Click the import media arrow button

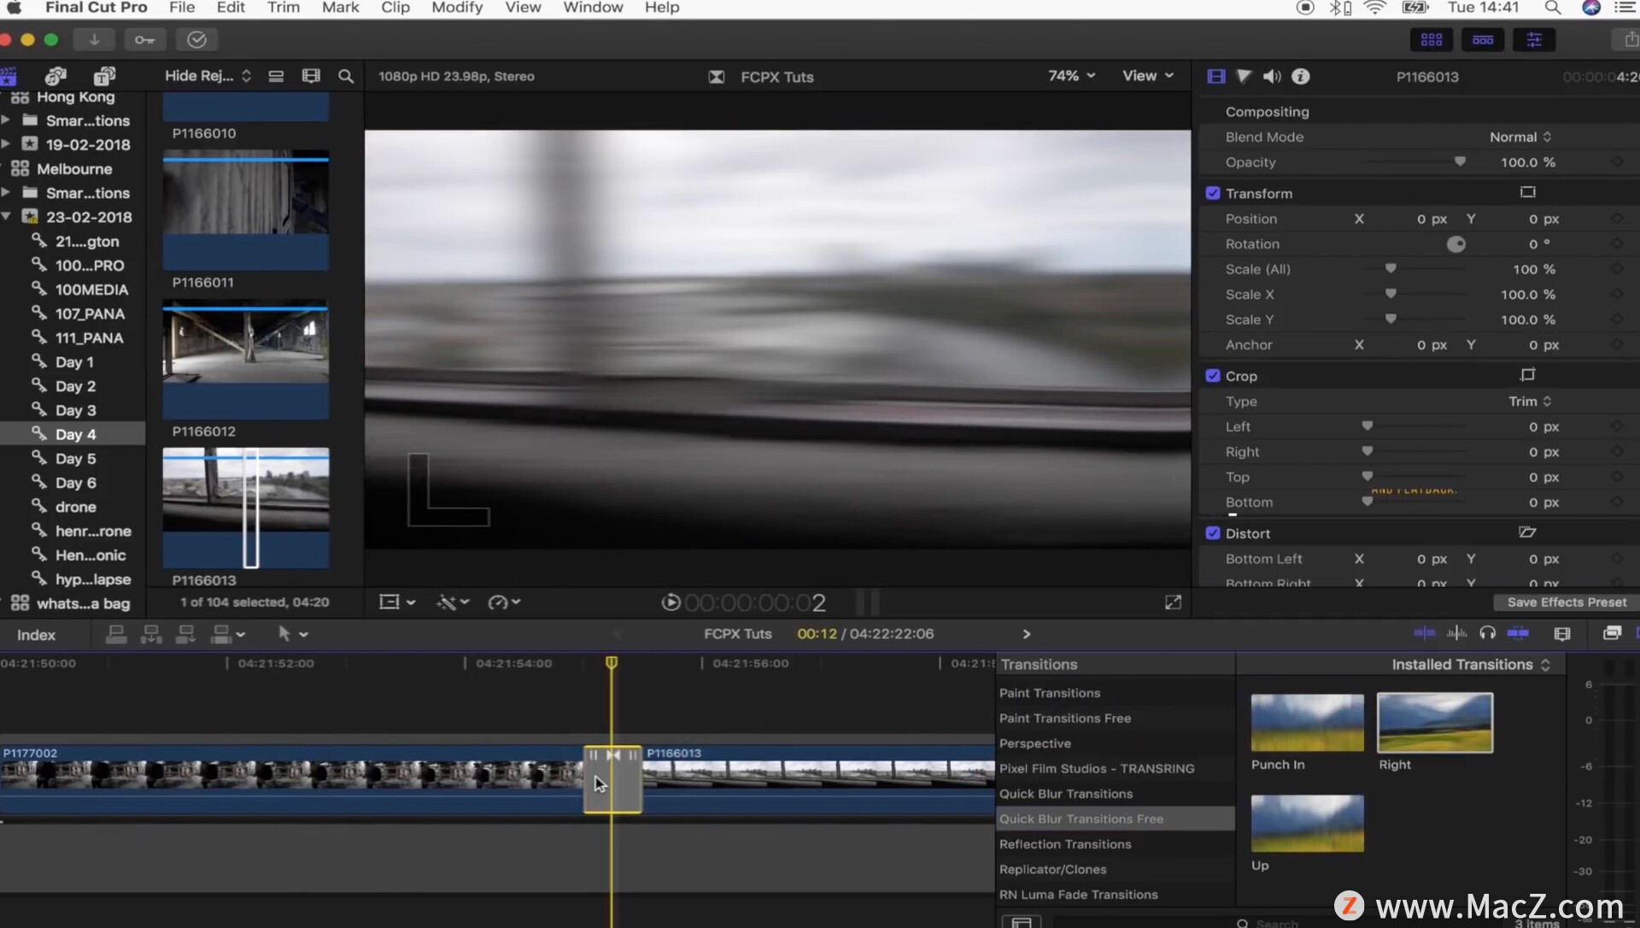(x=94, y=39)
